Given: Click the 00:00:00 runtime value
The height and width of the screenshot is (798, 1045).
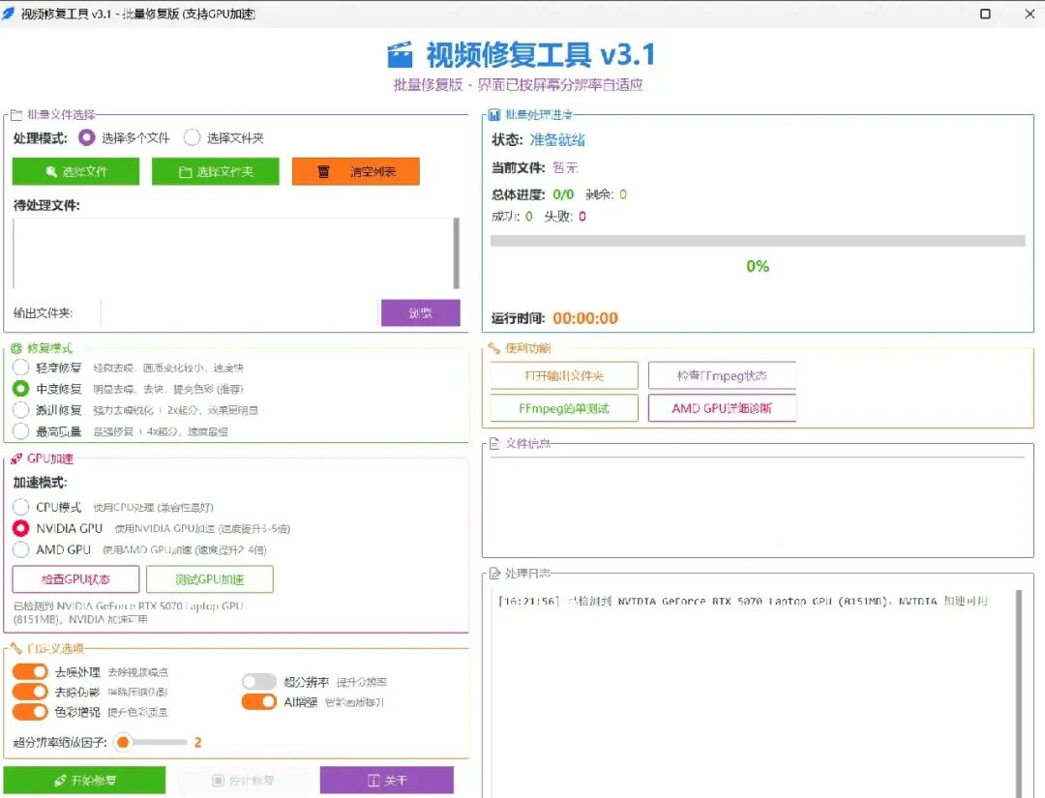Looking at the screenshot, I should (x=585, y=318).
